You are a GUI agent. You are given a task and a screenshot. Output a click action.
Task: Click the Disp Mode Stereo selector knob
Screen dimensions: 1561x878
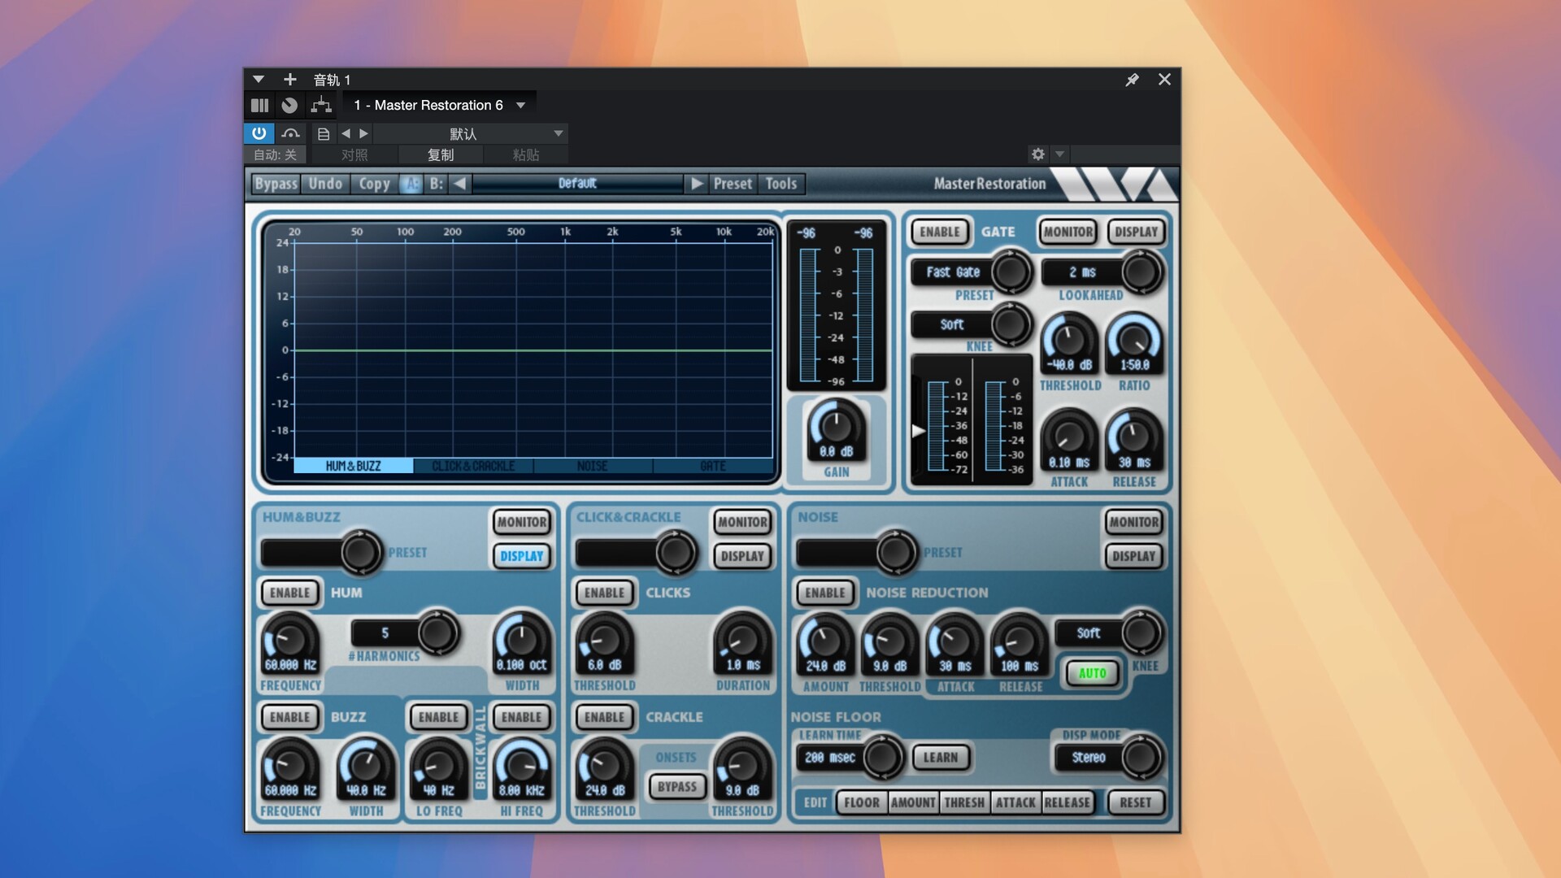point(1141,758)
